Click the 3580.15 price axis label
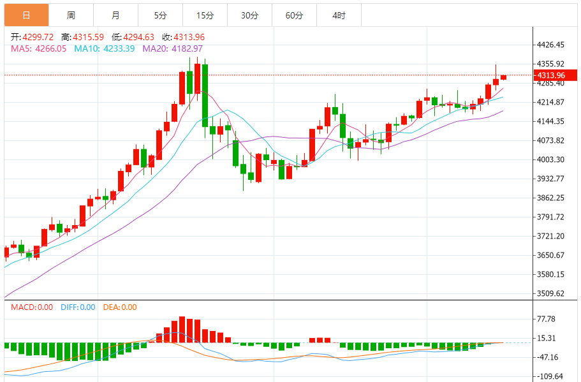581x382 pixels. pyautogui.click(x=550, y=274)
